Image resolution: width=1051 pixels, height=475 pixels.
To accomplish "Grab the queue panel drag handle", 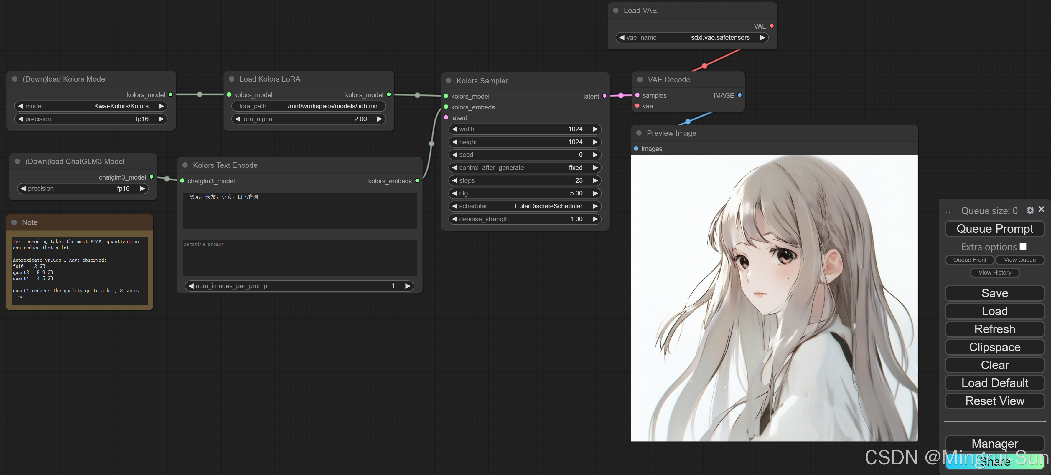I will click(948, 210).
